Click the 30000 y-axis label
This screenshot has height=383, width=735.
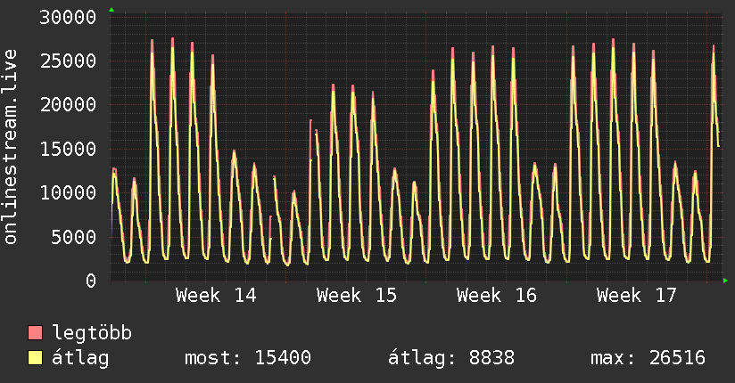click(68, 17)
